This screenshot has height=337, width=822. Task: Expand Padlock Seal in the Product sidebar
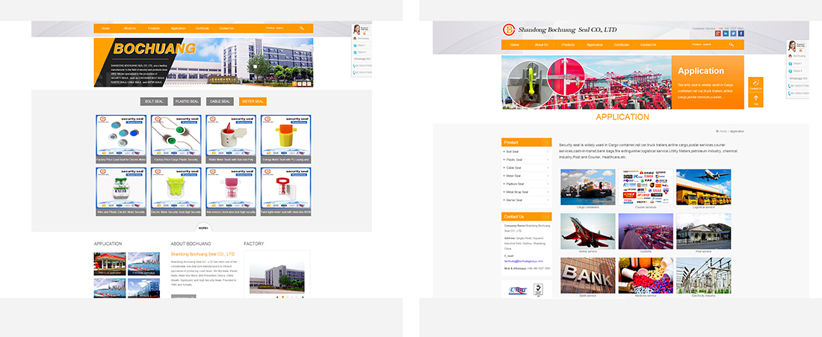pos(526,184)
